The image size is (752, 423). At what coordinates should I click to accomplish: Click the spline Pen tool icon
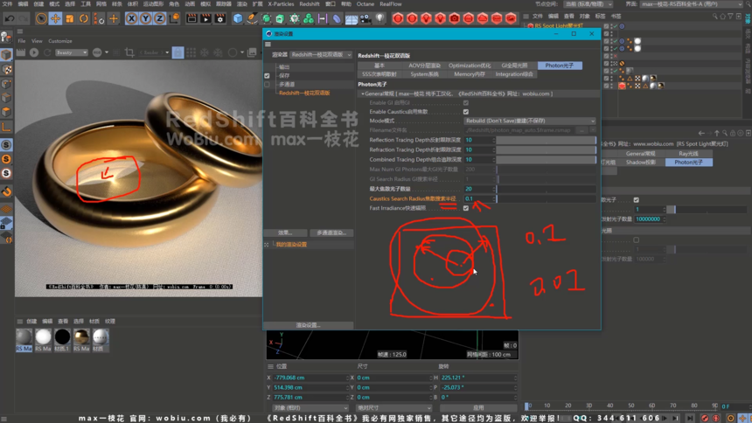click(x=252, y=18)
